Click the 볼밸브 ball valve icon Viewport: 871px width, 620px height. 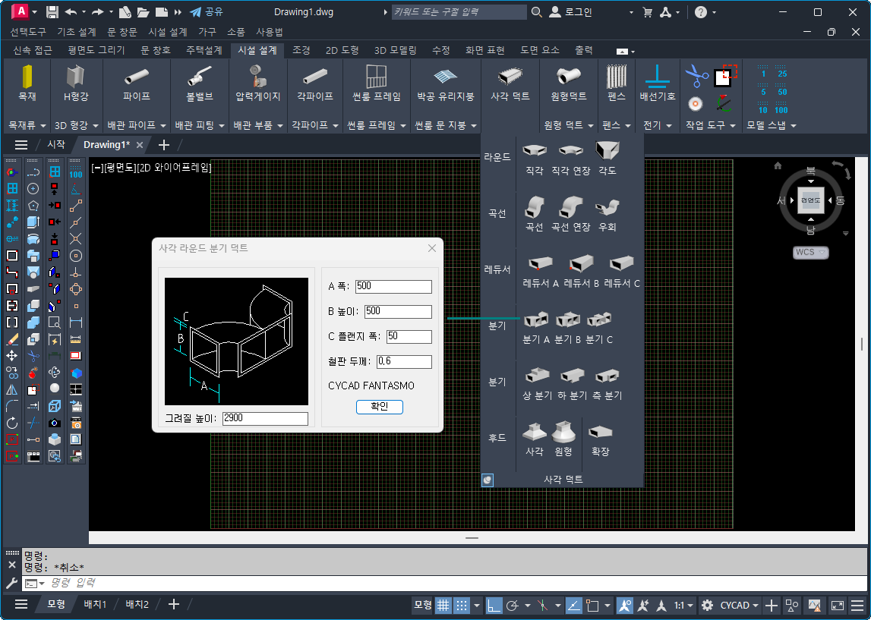coord(200,77)
